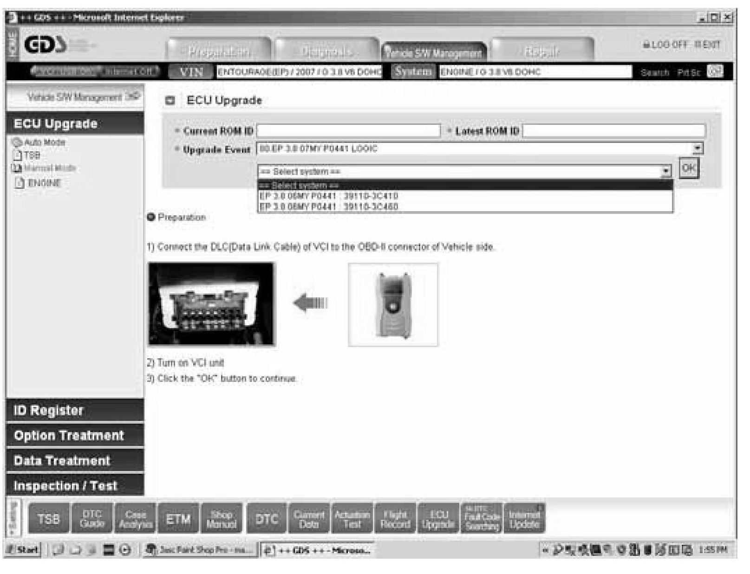Open the Flight Record tool
The width and height of the screenshot is (750, 574).
[395, 519]
